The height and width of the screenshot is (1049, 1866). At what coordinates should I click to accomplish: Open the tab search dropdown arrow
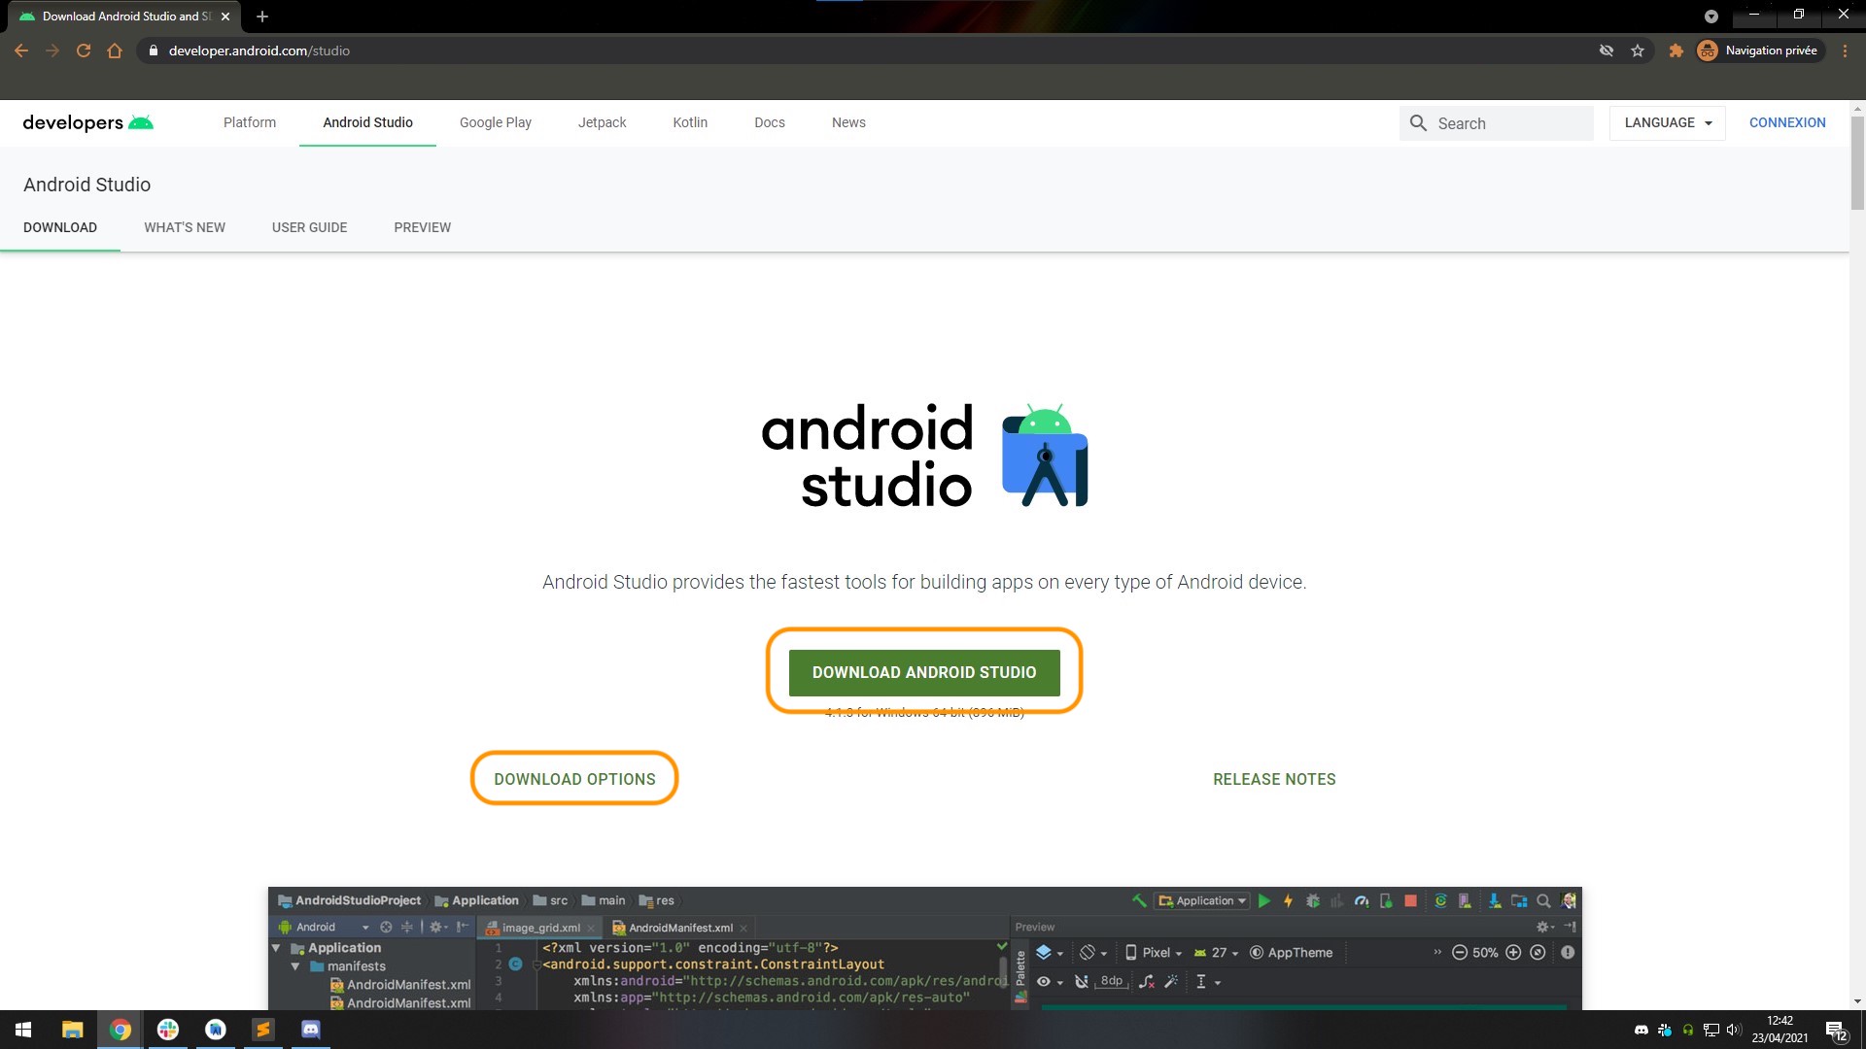(1711, 17)
